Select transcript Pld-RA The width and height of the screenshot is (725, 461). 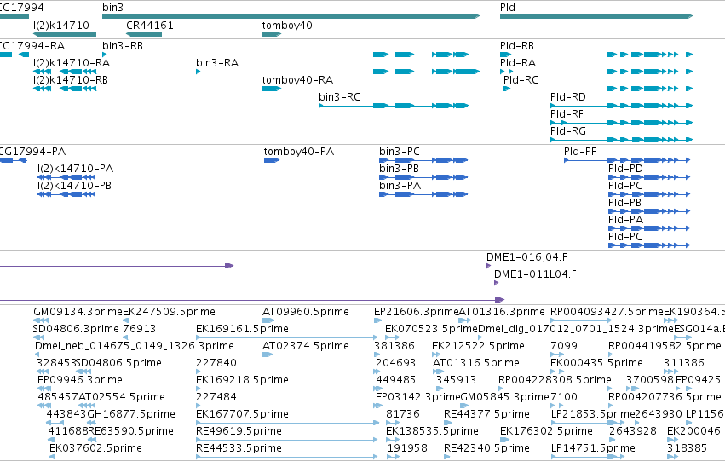tap(596, 72)
